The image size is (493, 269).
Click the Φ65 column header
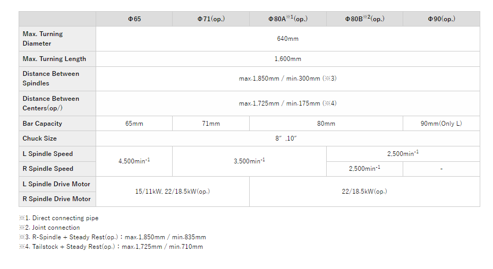134,19
